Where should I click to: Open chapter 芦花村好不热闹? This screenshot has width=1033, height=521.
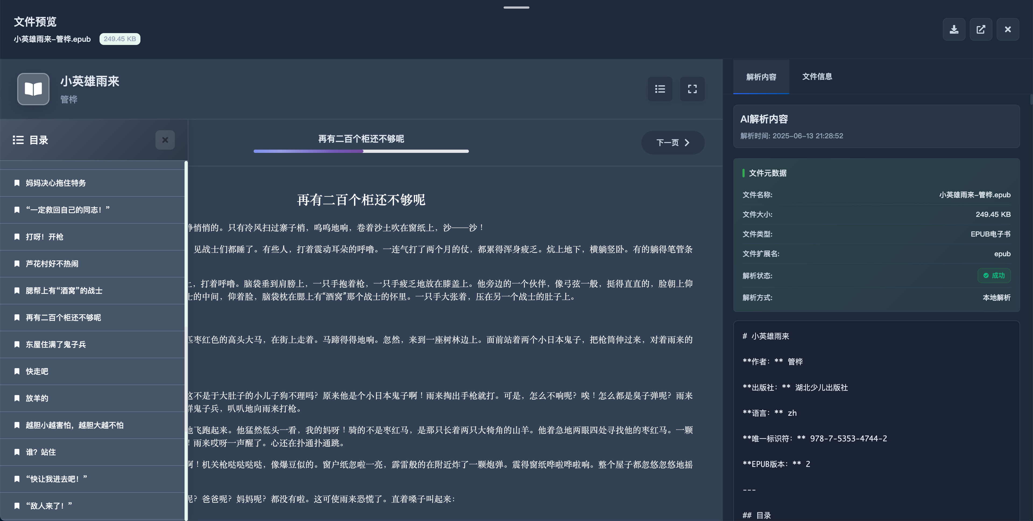point(92,263)
